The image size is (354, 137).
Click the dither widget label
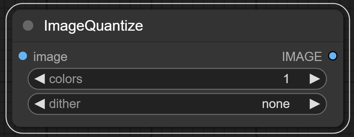click(65, 104)
